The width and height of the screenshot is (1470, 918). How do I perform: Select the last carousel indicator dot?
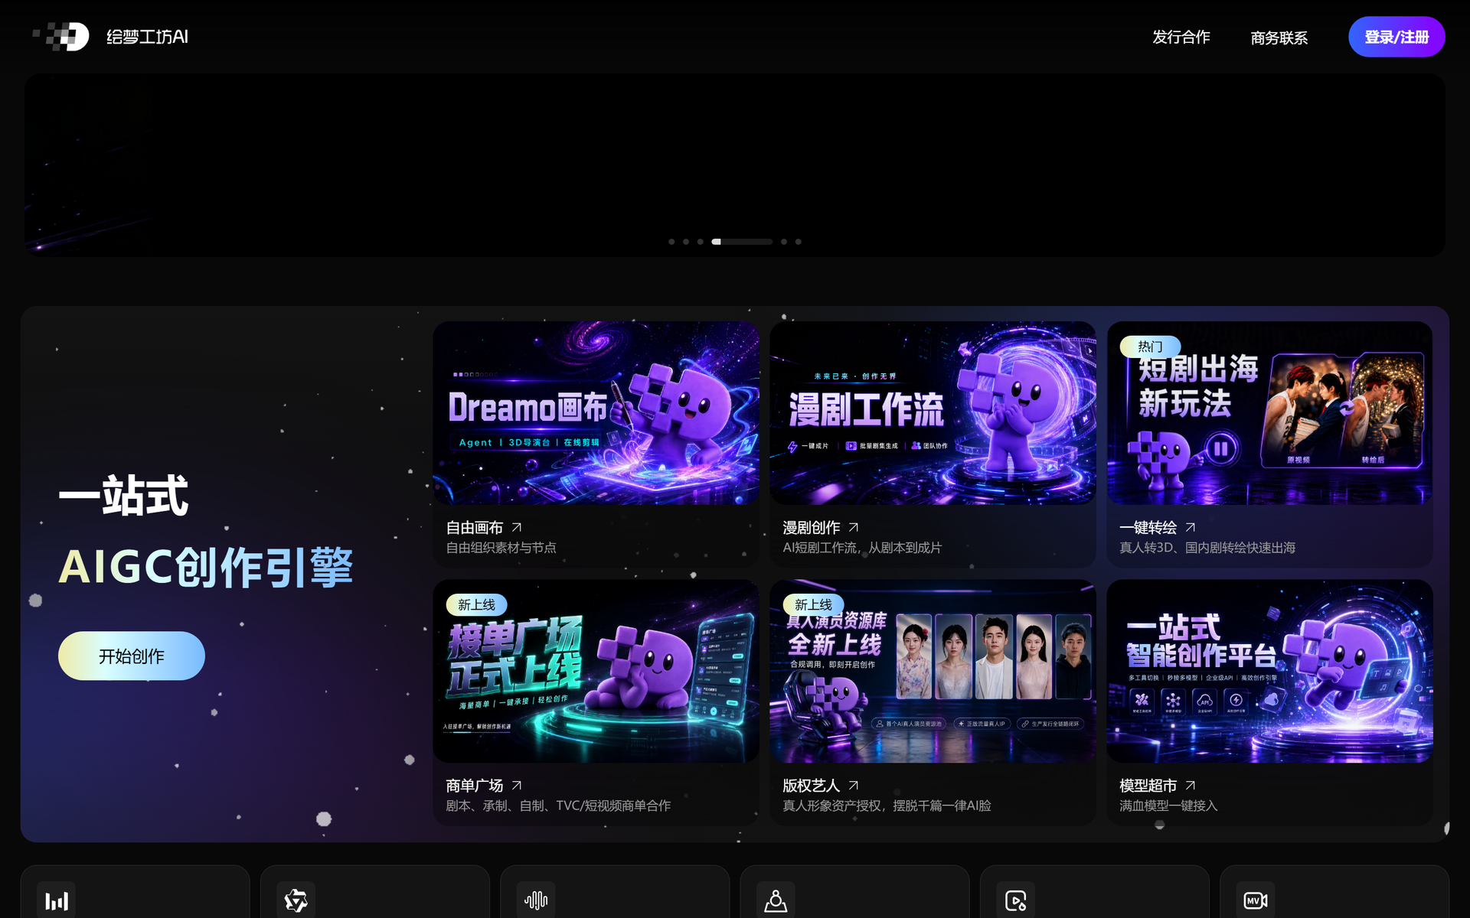[x=798, y=242]
